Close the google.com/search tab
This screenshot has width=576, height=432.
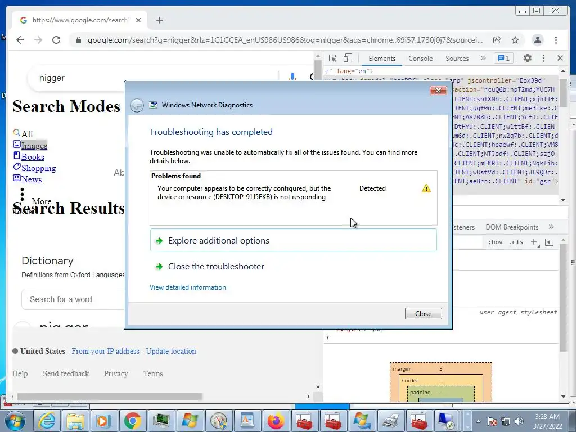coord(138,20)
